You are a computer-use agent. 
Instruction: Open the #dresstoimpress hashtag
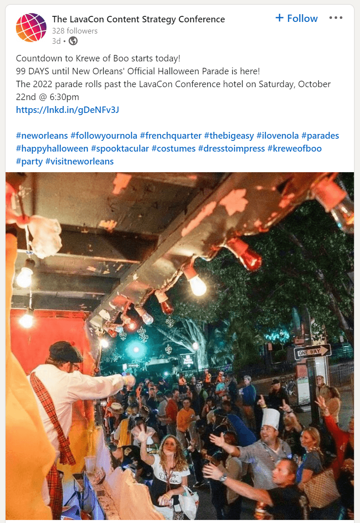[231, 149]
